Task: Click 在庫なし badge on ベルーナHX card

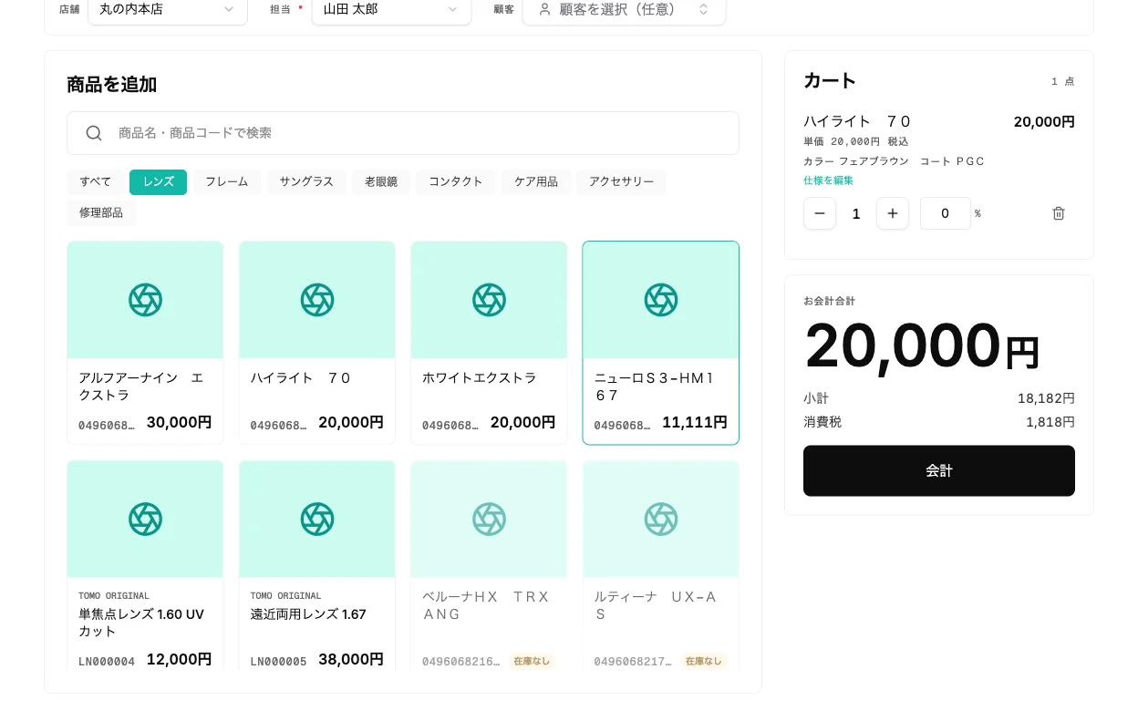Action: (x=532, y=662)
